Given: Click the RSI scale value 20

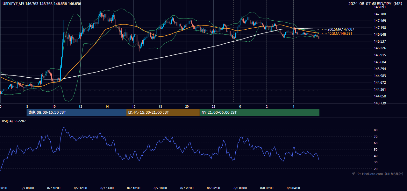Looking at the screenshot, I should click(376, 169).
